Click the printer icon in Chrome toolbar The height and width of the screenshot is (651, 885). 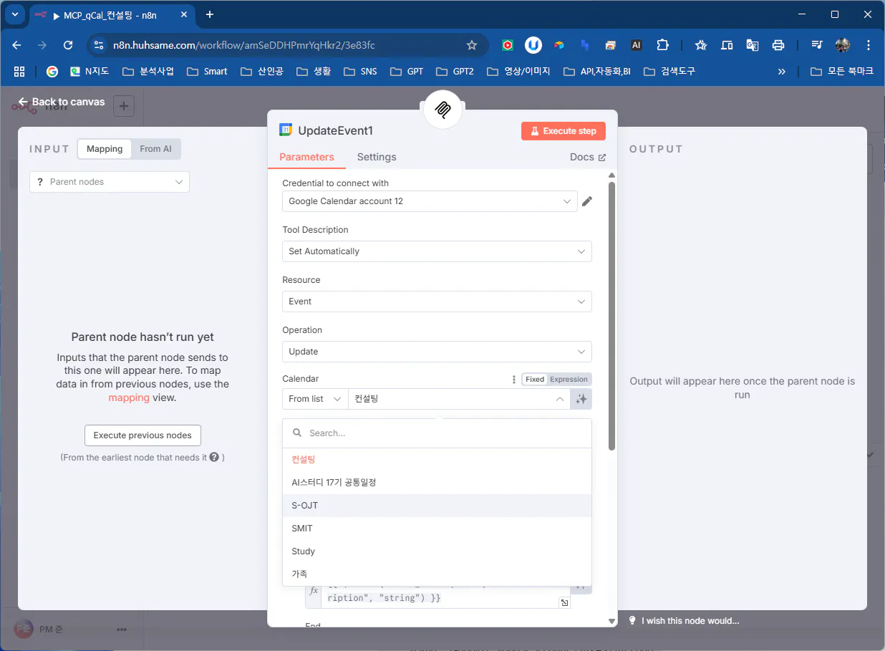pos(778,45)
